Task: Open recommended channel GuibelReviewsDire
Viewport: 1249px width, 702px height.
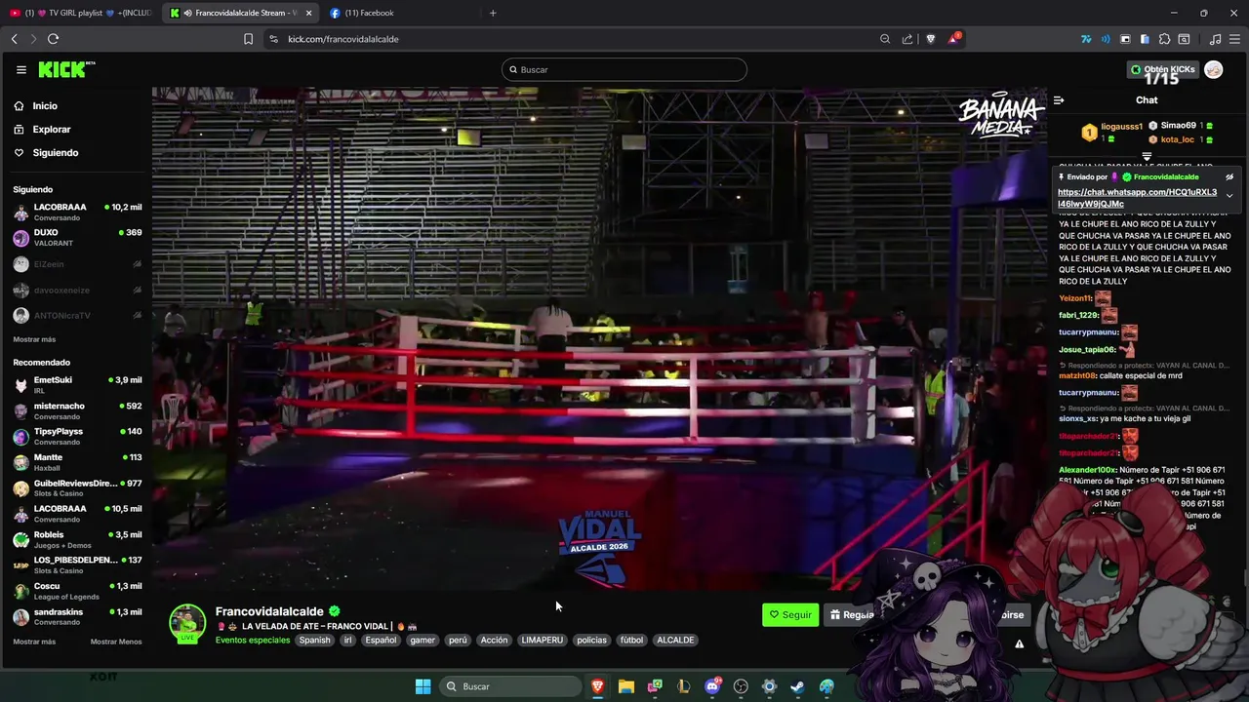Action: point(77,487)
